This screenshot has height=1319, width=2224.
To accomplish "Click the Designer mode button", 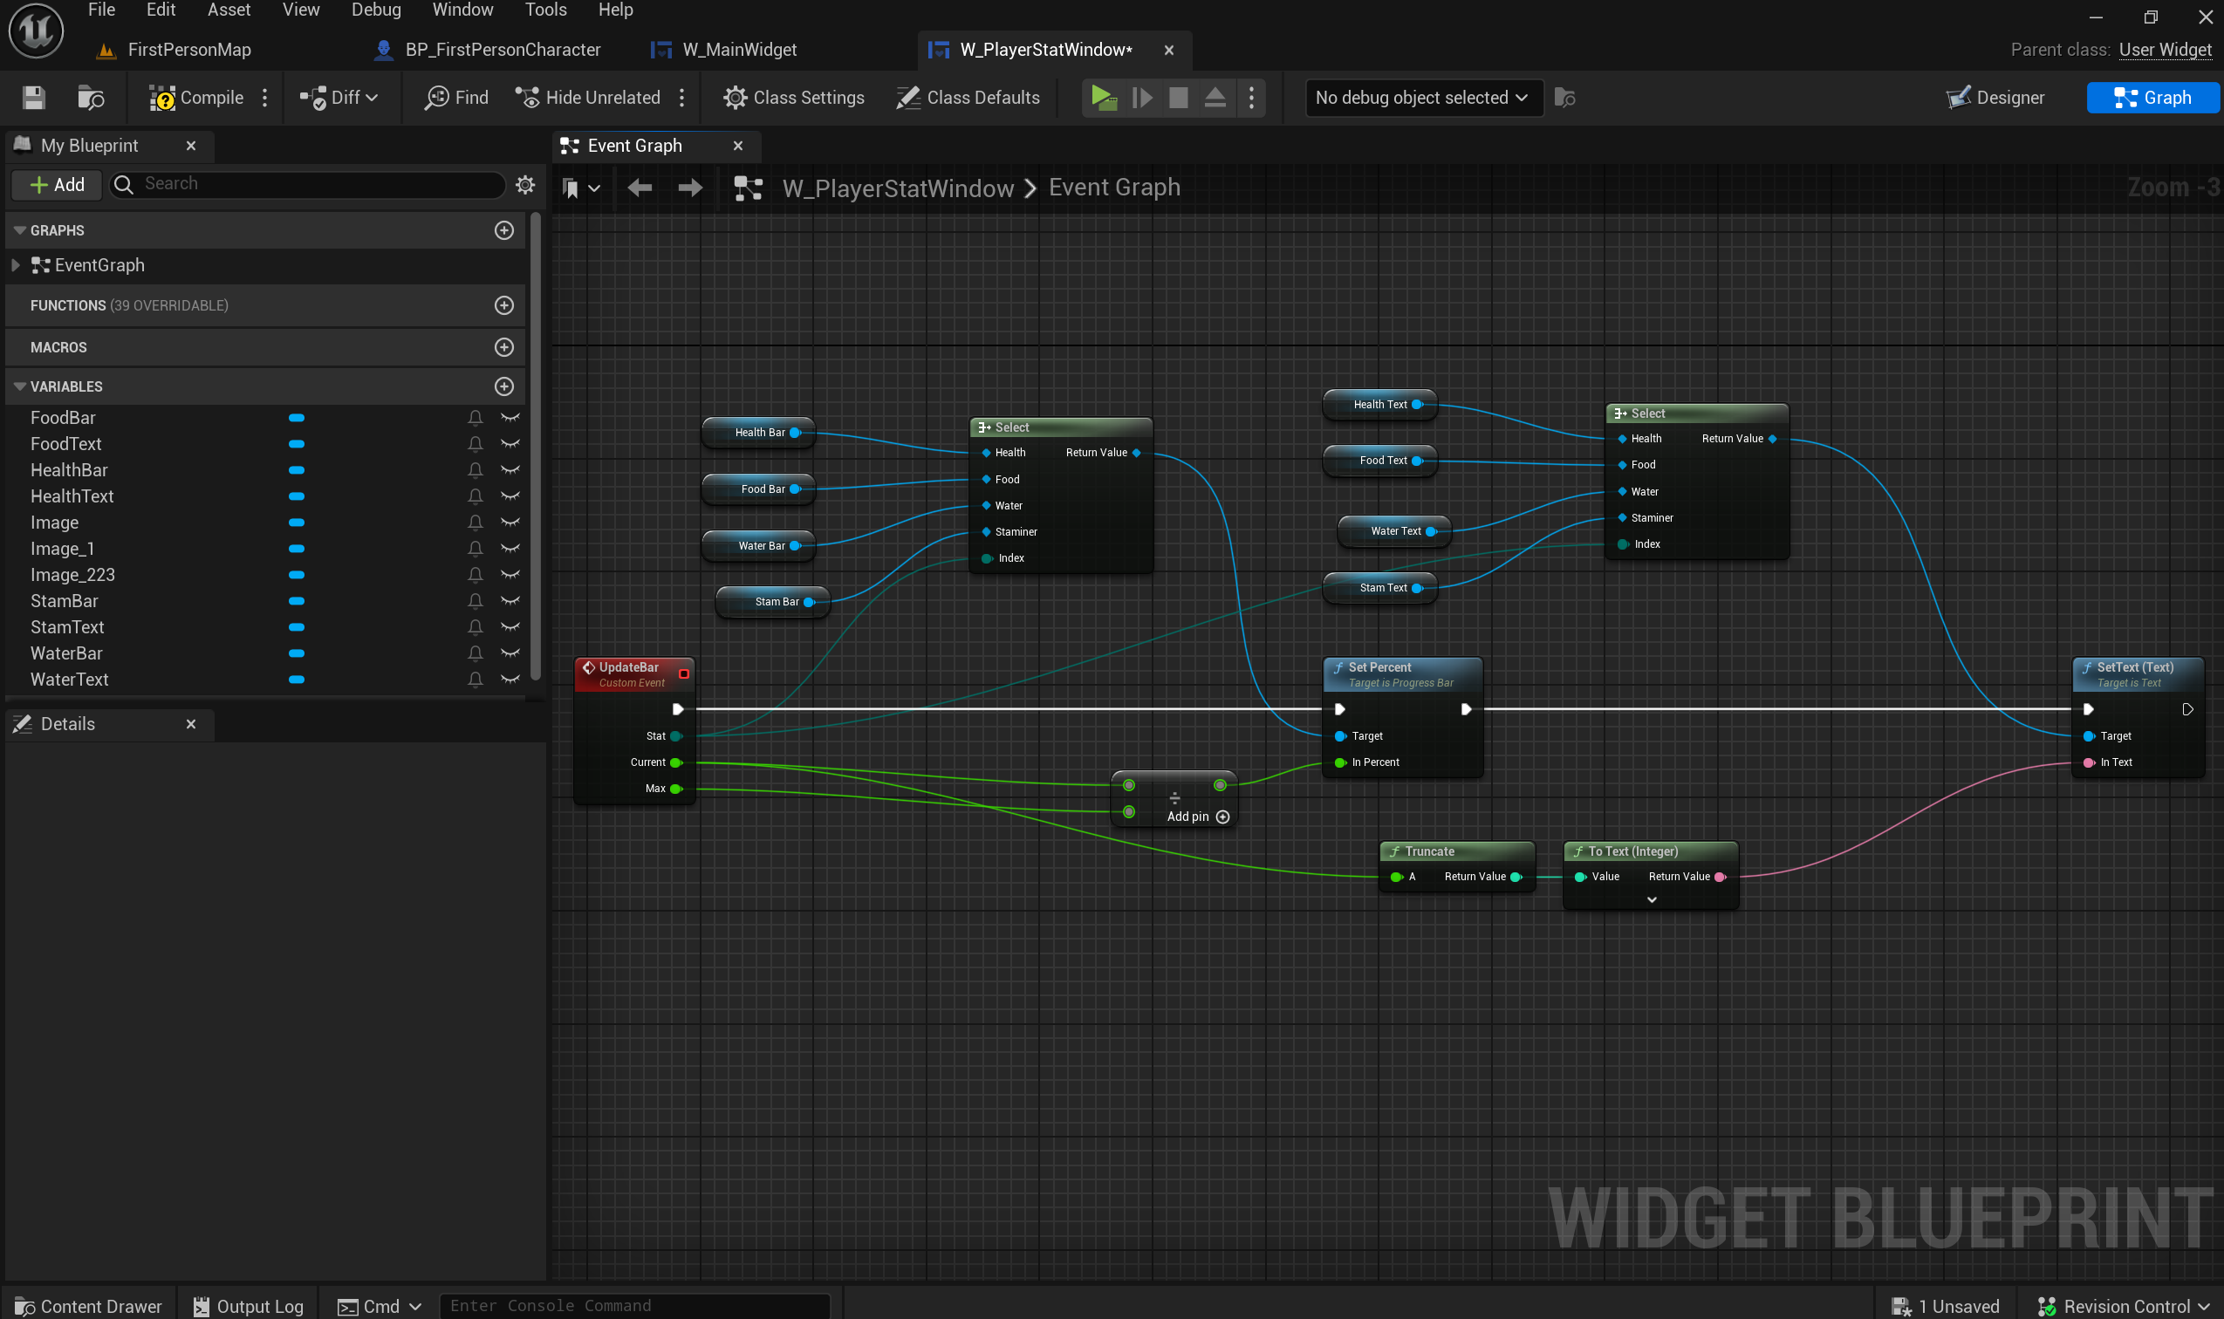I will (1995, 98).
